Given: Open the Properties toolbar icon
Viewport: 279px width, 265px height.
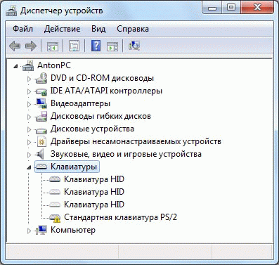Looking at the screenshot, I should (74, 46).
